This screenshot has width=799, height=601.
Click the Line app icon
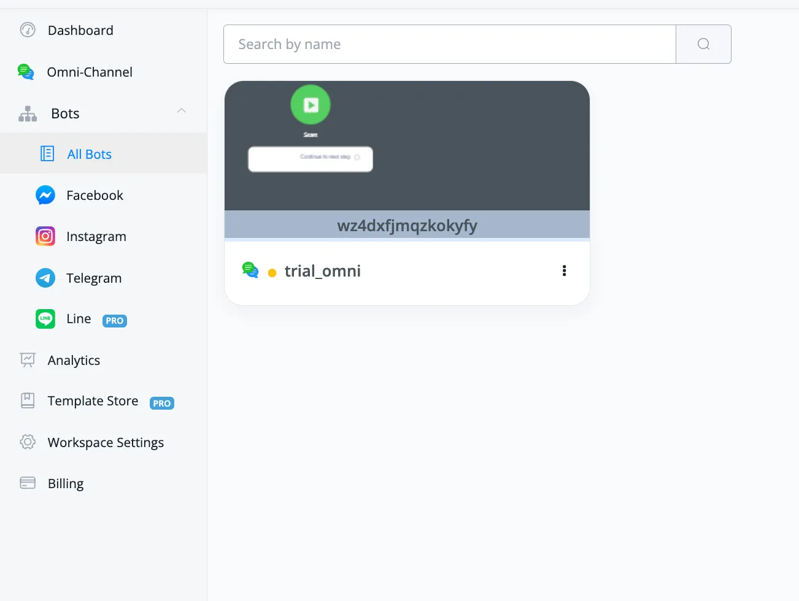click(45, 319)
